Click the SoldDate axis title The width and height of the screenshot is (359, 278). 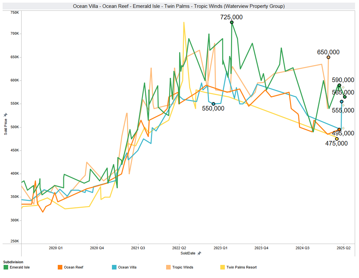click(x=188, y=253)
